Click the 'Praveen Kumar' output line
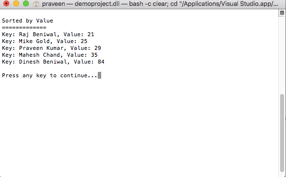The height and width of the screenshot is (177, 286). click(x=51, y=48)
